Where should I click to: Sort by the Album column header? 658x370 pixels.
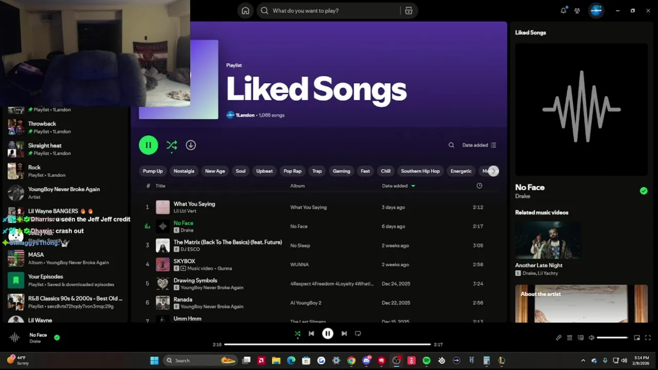coord(297,186)
